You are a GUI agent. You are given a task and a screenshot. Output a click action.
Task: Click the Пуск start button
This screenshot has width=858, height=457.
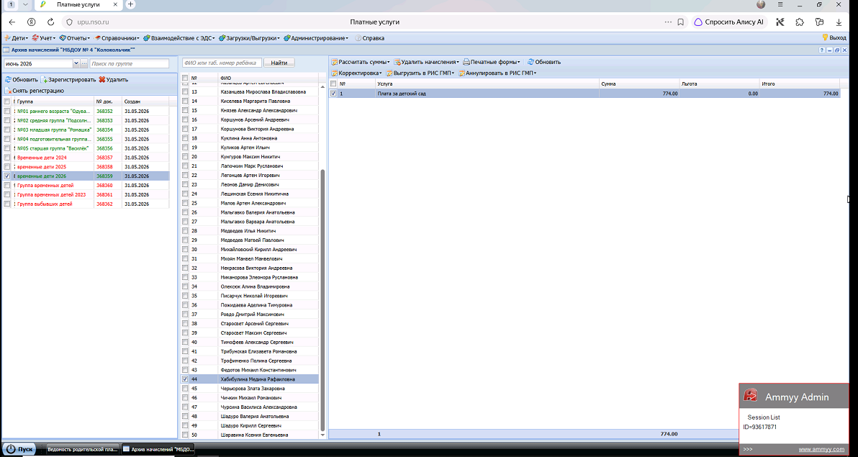click(21, 449)
